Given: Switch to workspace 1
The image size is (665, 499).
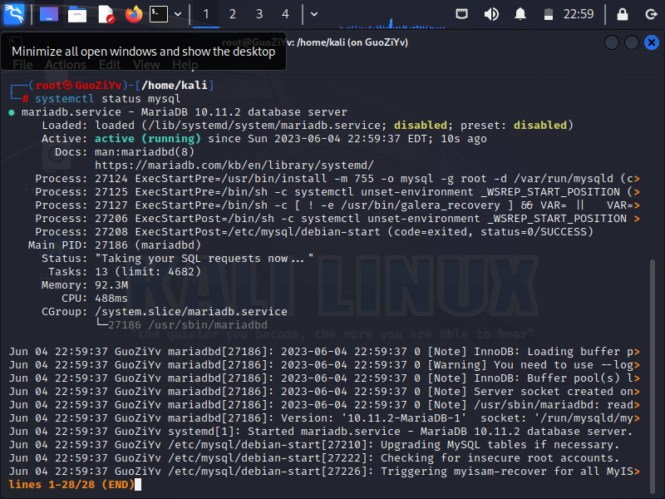Looking at the screenshot, I should [x=206, y=14].
